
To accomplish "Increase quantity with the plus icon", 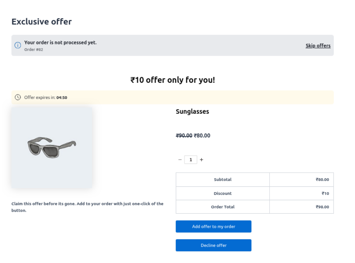I will [201, 160].
